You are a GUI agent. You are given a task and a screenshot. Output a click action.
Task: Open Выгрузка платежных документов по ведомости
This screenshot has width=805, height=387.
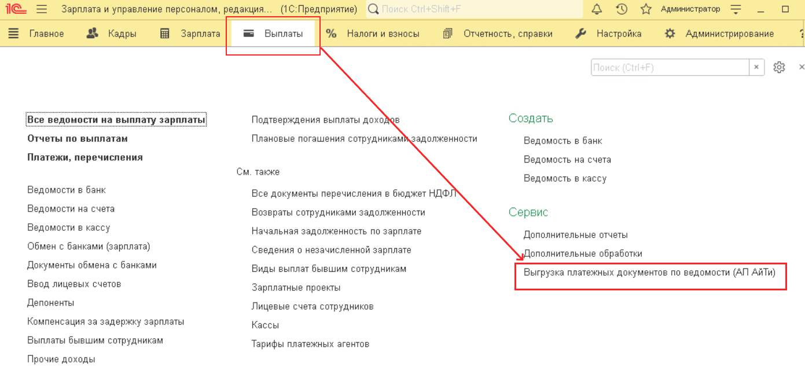pos(649,272)
